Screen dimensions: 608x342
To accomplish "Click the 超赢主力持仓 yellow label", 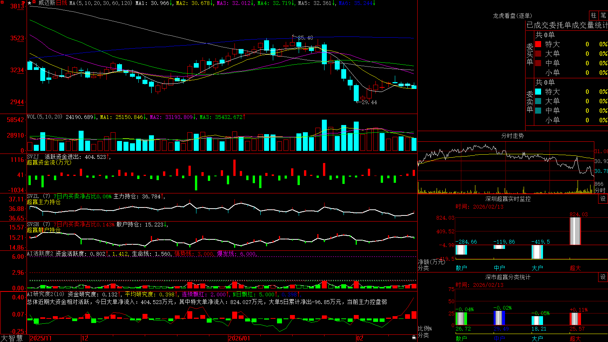I will [x=44, y=202].
